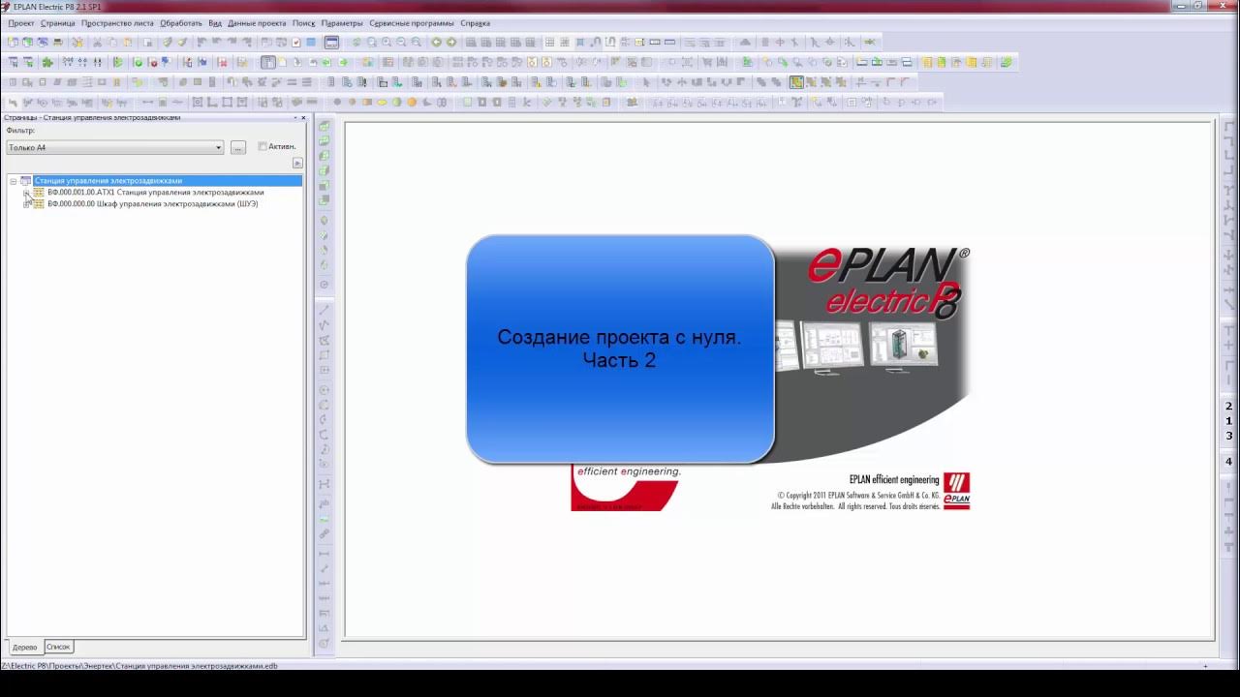Click the red X toolbar icon in second row

coord(222,62)
